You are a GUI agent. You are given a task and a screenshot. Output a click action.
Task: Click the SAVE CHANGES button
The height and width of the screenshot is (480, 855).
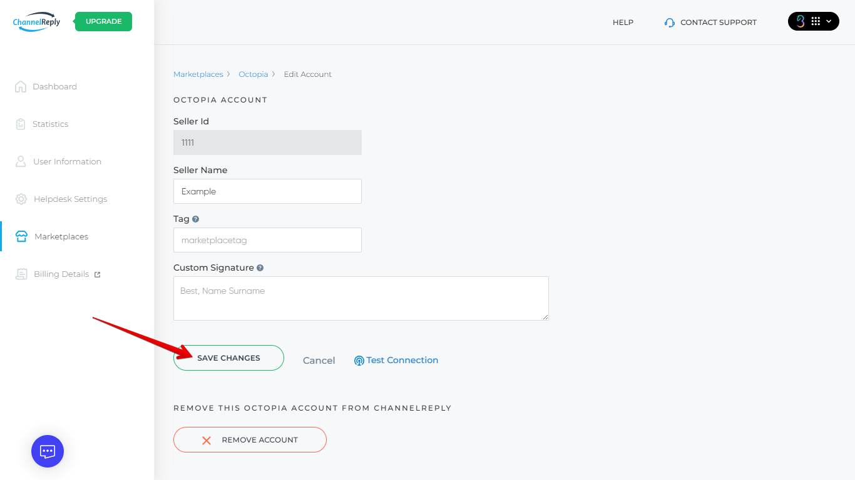click(x=228, y=357)
